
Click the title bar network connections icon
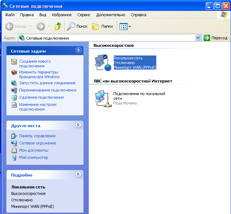point(5,6)
